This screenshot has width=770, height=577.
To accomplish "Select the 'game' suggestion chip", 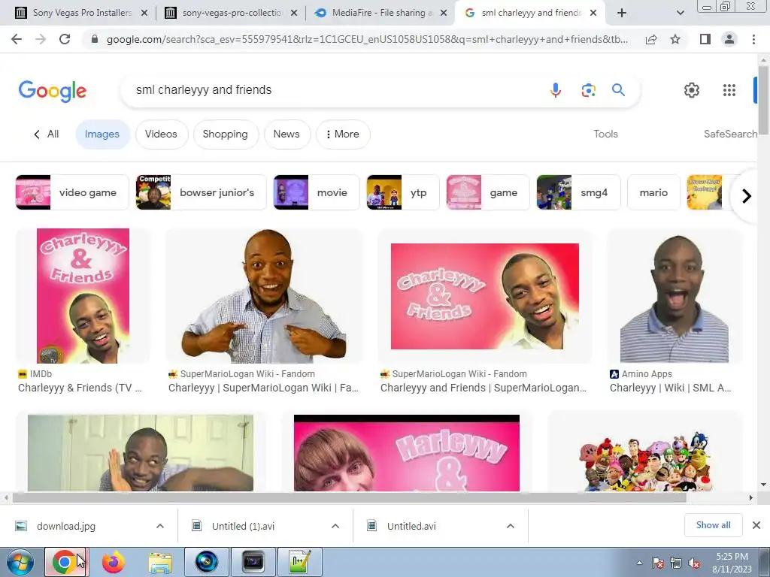I will (487, 192).
